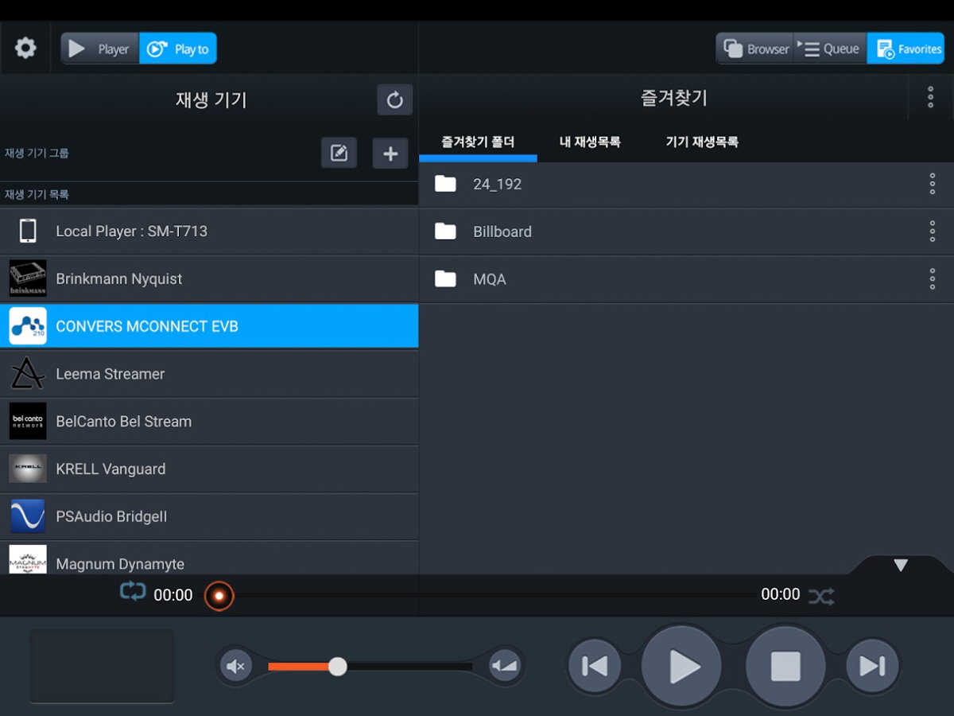
Task: Skip to previous track
Action: (x=595, y=666)
